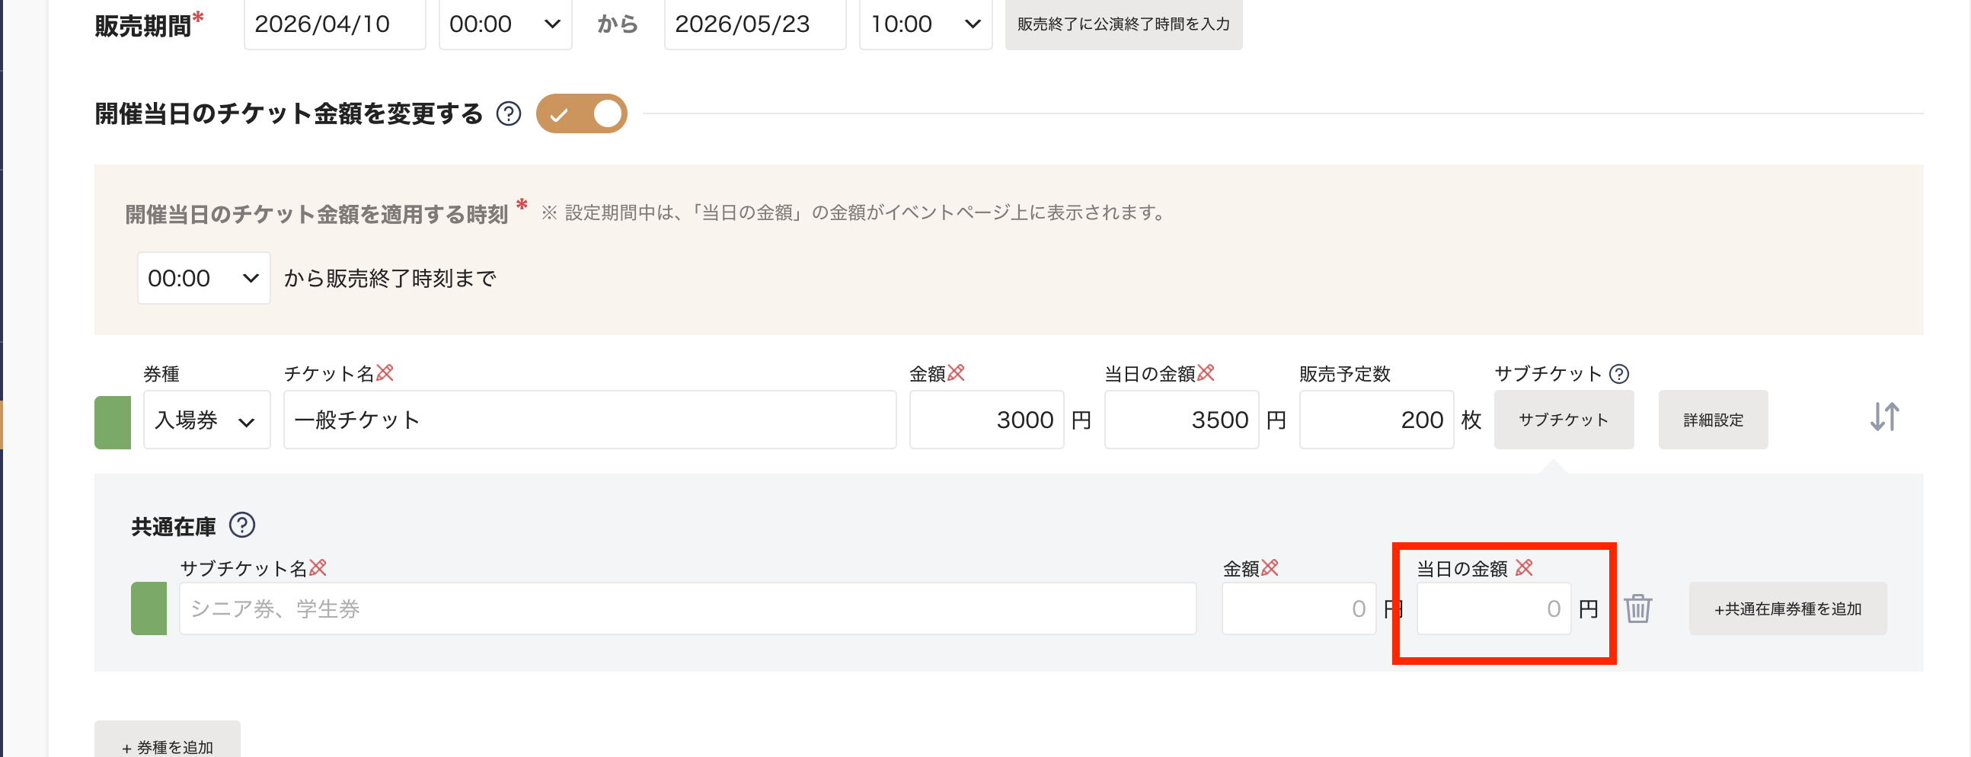Image resolution: width=1971 pixels, height=757 pixels.
Task: Open the same-day price start time dropdown
Action: pyautogui.click(x=203, y=278)
